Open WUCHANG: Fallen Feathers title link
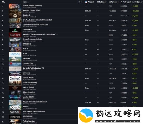Screen dimensions: 143x124 tap(34, 112)
